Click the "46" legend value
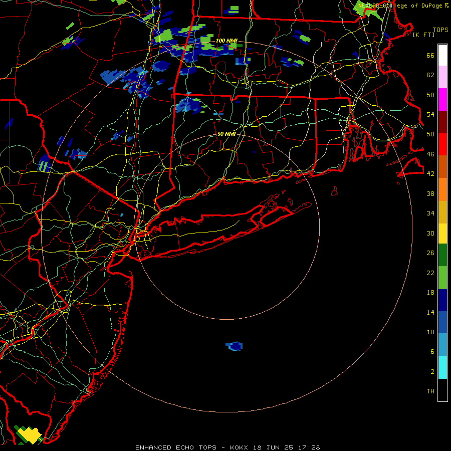This screenshot has height=451, width=451. [430, 154]
